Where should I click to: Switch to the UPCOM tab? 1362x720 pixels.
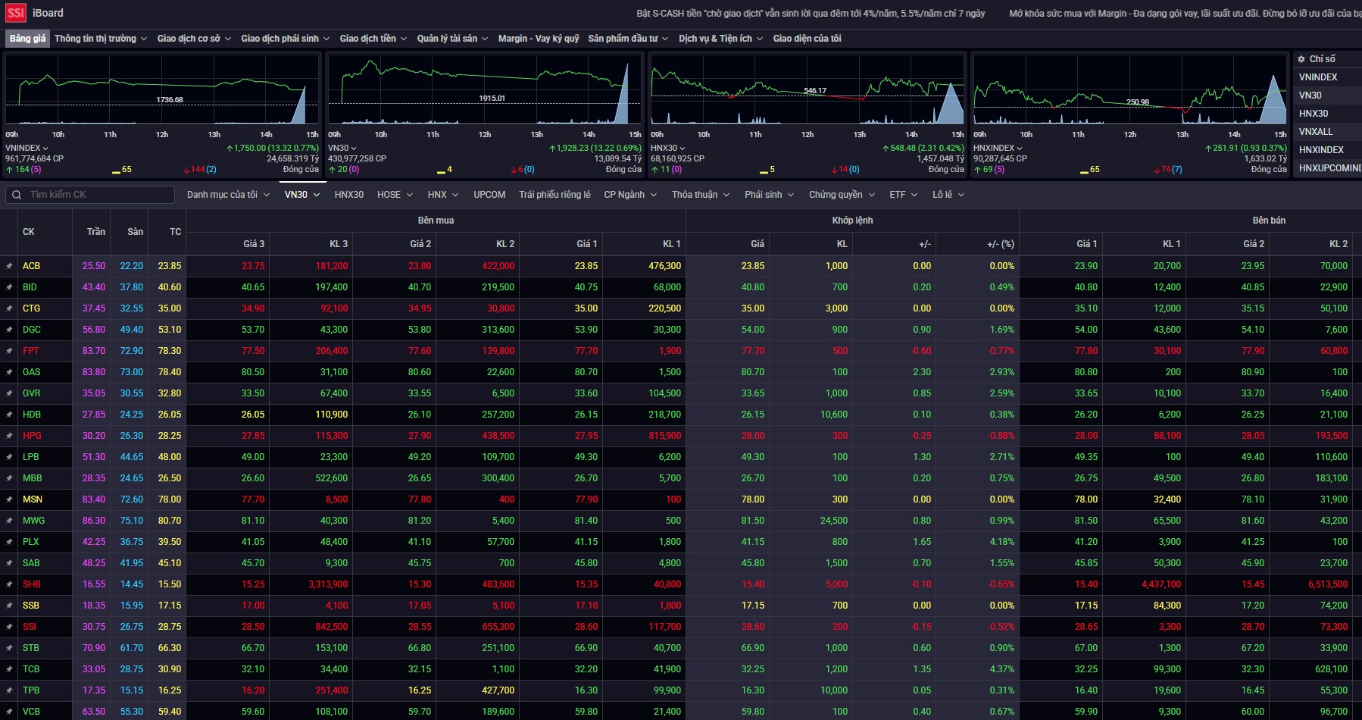tap(489, 195)
